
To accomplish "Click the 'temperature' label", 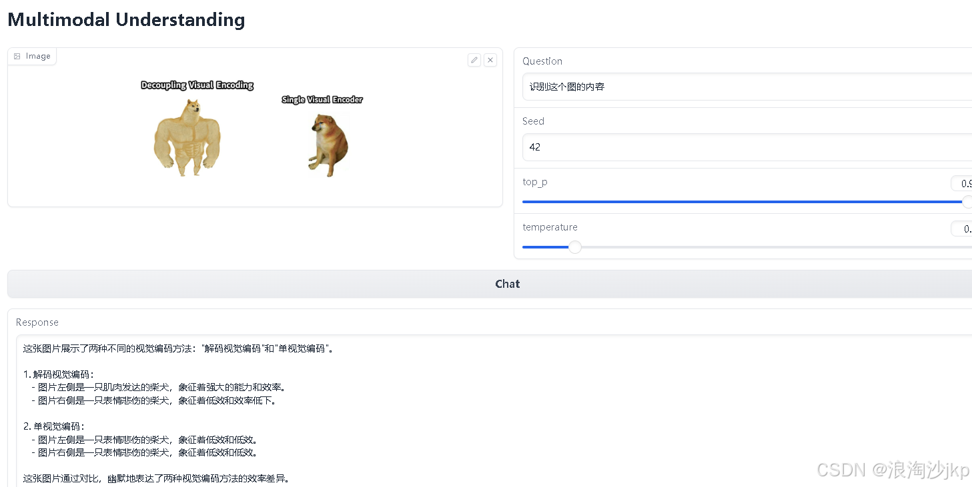I will [550, 227].
